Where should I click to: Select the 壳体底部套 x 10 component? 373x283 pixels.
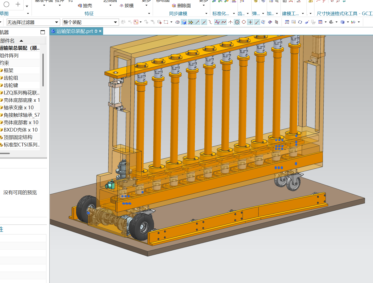pos(21,122)
